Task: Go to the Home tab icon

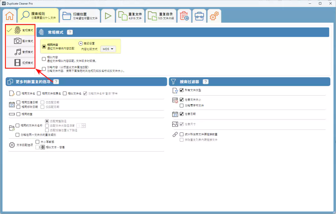Action: coord(10,16)
